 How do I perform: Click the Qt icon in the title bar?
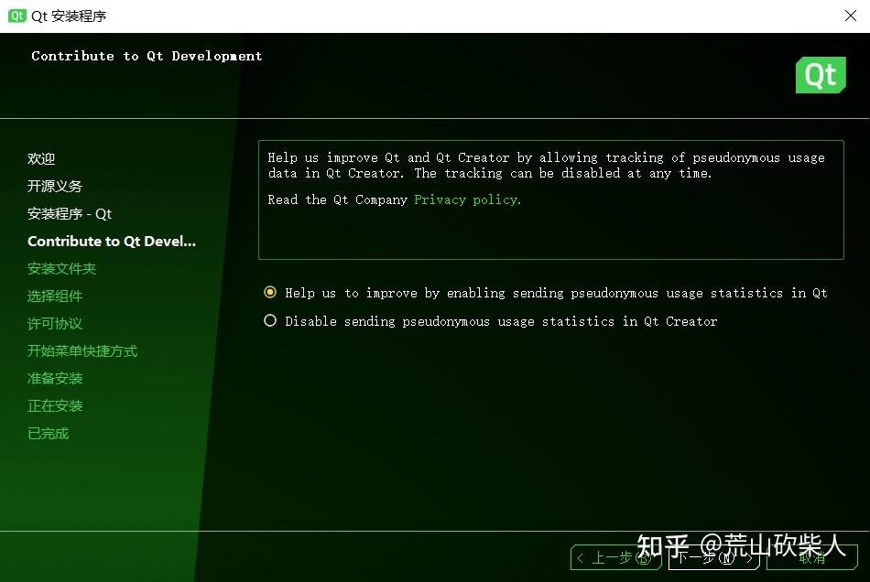(16, 16)
